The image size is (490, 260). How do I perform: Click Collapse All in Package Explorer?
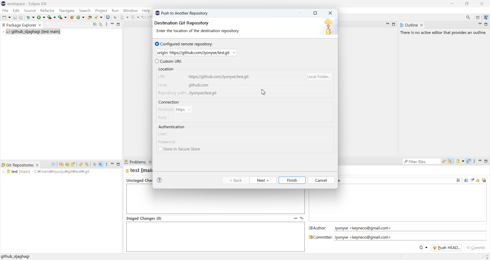pos(95,24)
